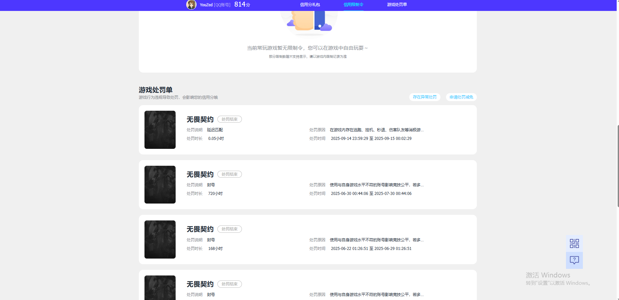Click the penalty reason 在游戏内存在逃跑、挂机
This screenshot has height=300, width=619.
point(376,130)
